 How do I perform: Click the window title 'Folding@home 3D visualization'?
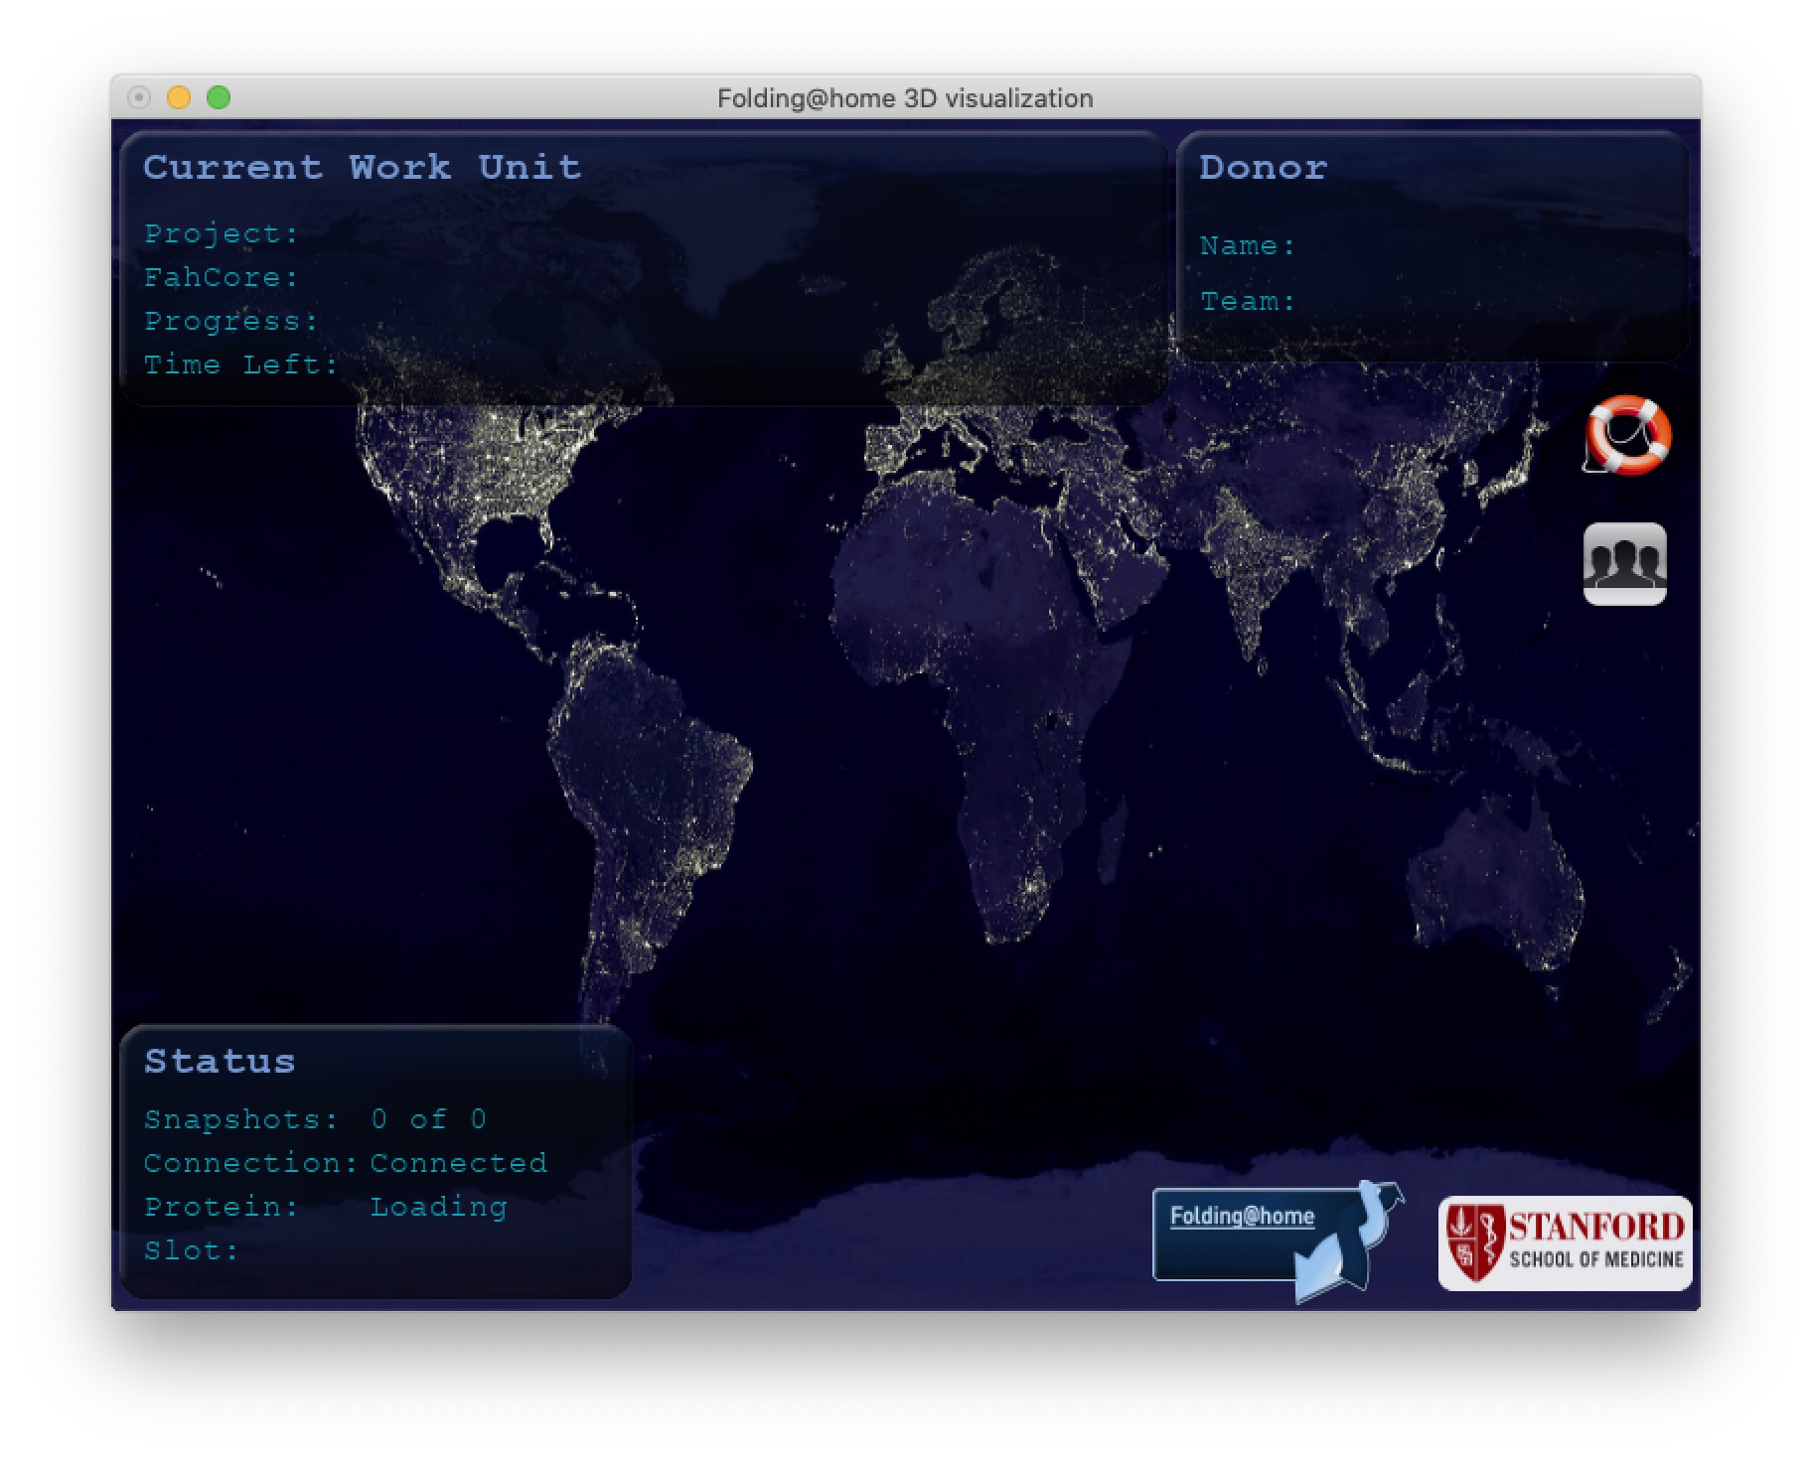coord(904,98)
